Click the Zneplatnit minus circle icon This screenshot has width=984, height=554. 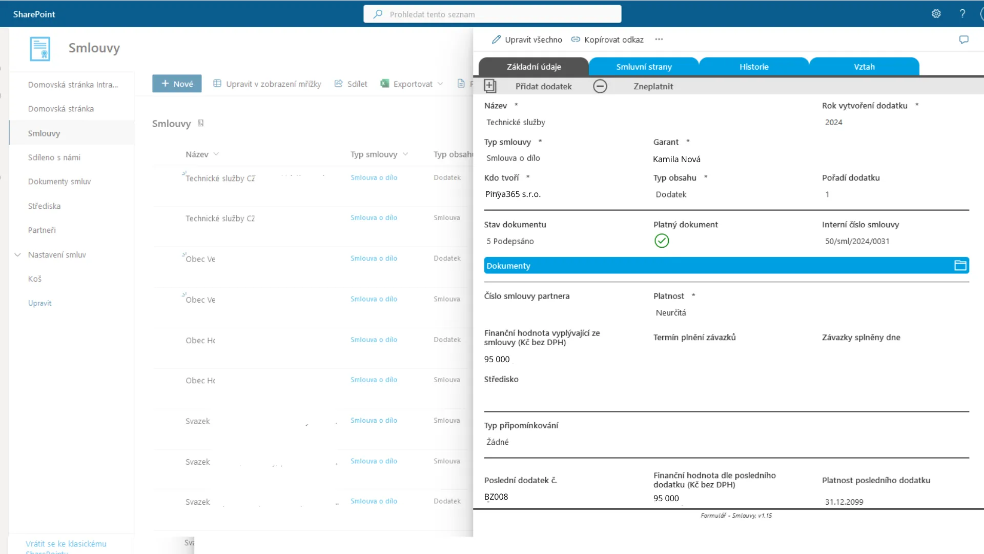(600, 86)
